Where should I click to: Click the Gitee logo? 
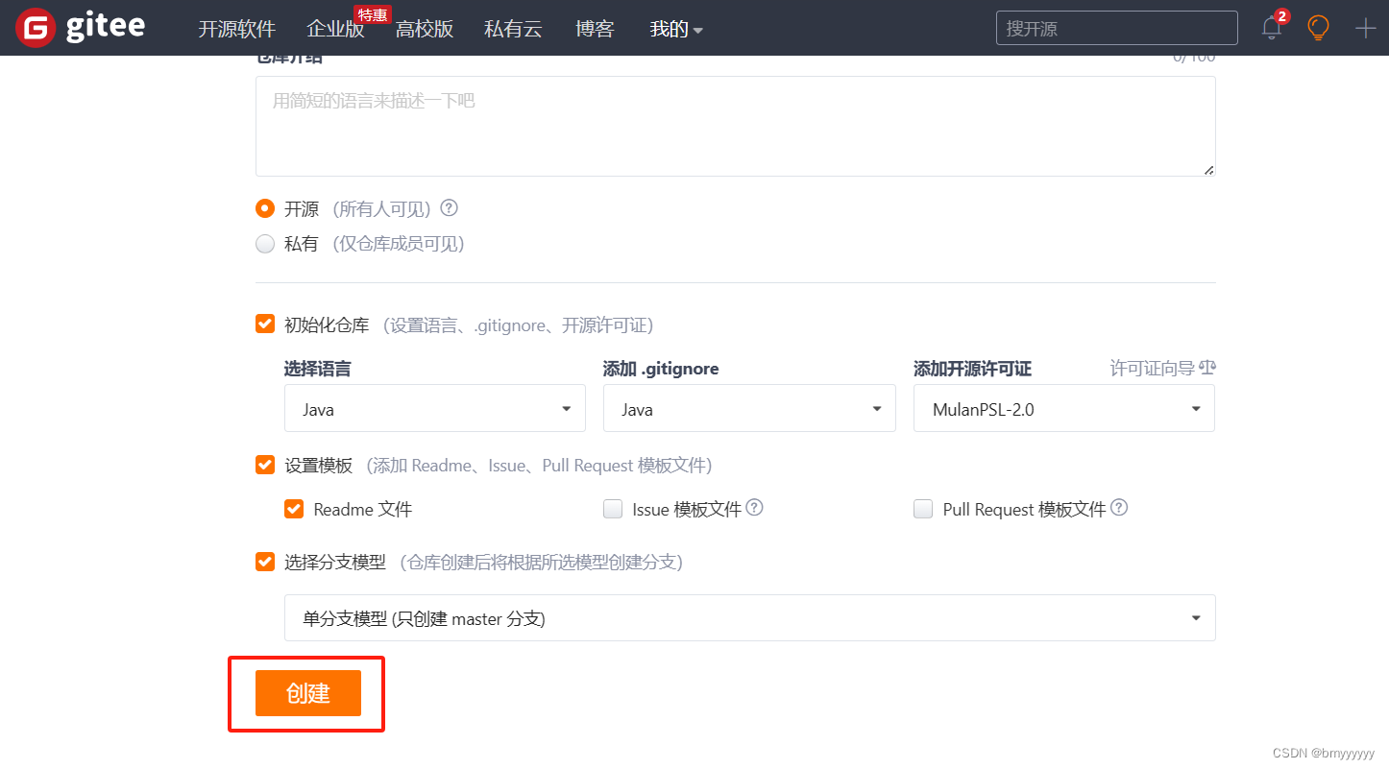click(x=81, y=28)
